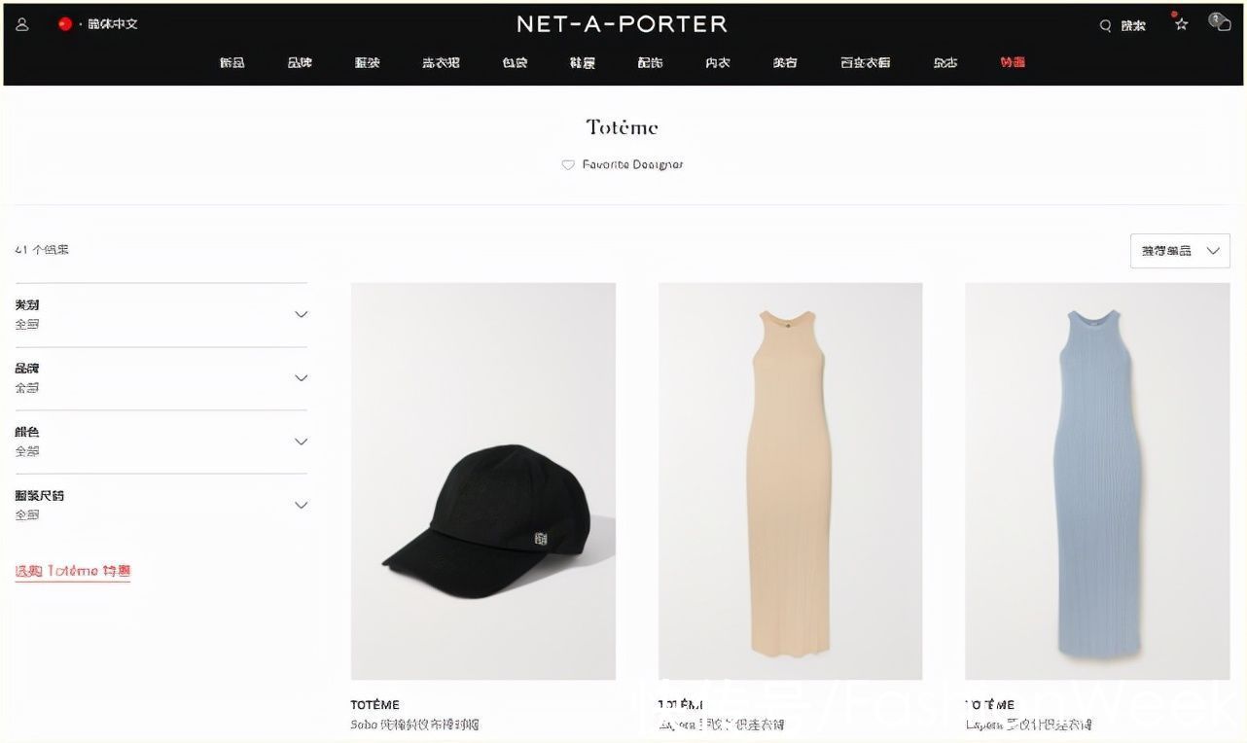Click the China flag region icon
The width and height of the screenshot is (1247, 743).
(x=65, y=24)
